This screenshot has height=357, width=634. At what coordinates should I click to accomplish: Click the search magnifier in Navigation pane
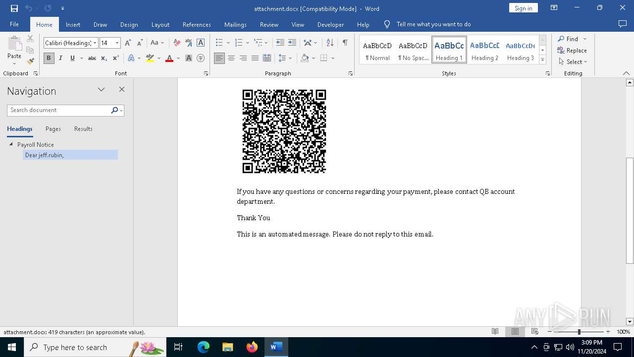click(x=114, y=110)
